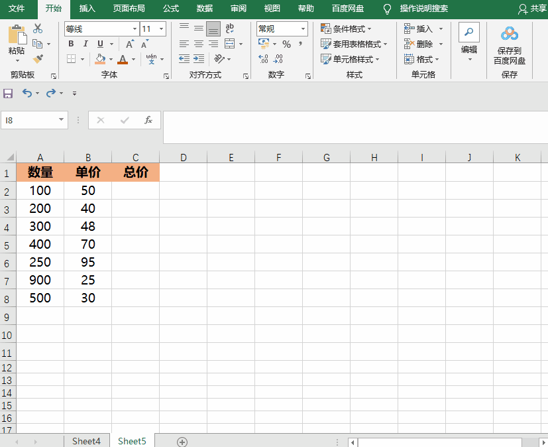This screenshot has width=548, height=447.
Task: Click inside the formula bar
Action: [355, 127]
